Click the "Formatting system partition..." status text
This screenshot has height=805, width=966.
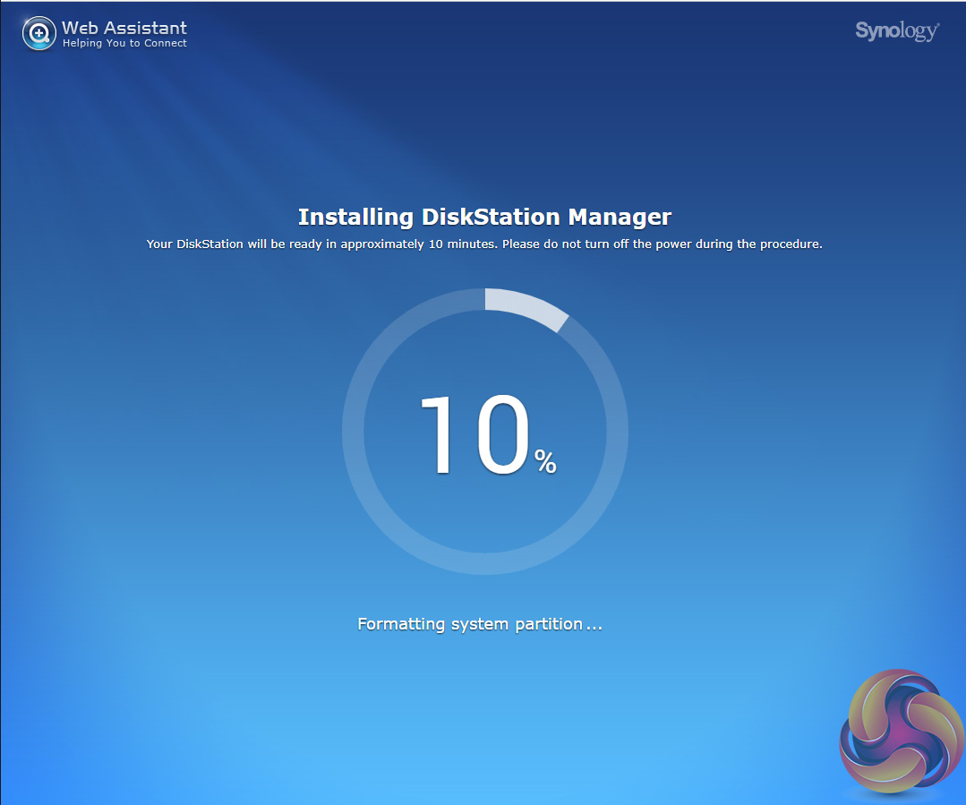coord(480,624)
